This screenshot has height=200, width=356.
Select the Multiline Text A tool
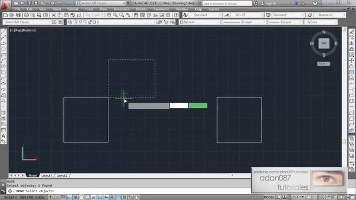coord(3,136)
